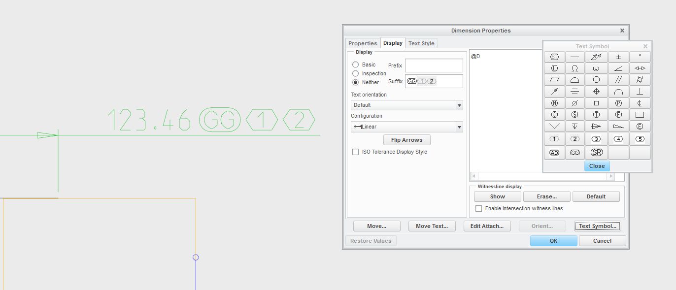This screenshot has height=290, width=676.
Task: Insert the AD symbol
Action: click(x=554, y=153)
